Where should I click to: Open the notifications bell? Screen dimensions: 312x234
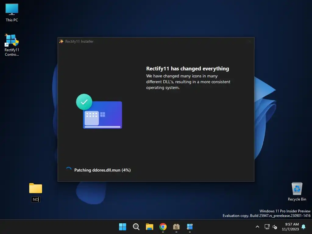(304, 227)
